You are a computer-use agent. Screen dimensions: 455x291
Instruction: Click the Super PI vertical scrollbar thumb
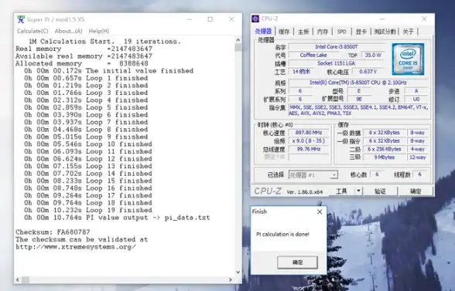click(238, 48)
